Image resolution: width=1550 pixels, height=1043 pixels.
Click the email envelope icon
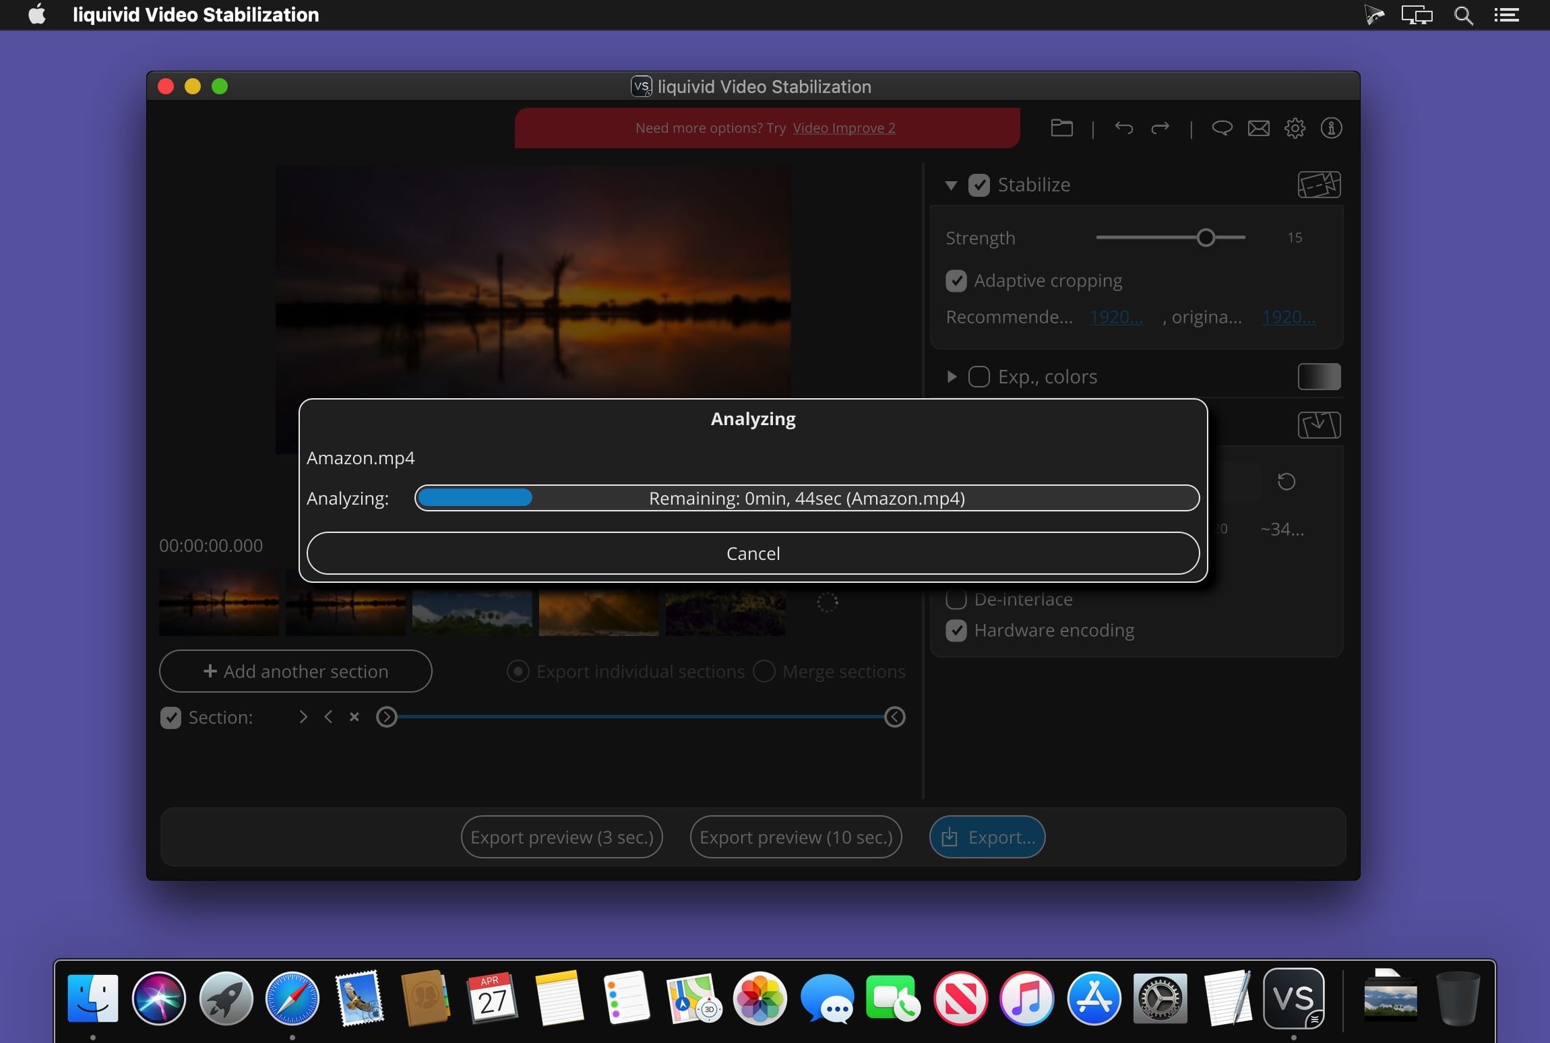(x=1258, y=128)
